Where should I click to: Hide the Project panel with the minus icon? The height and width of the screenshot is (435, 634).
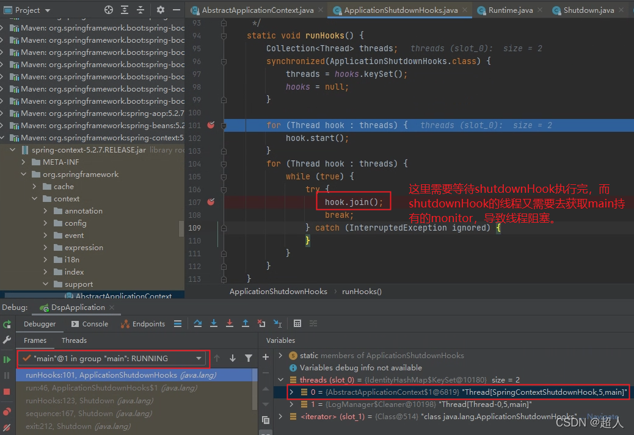(x=177, y=10)
